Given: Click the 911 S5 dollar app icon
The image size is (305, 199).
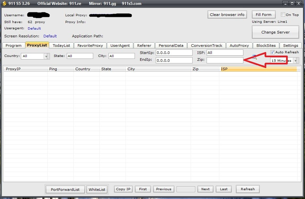Looking at the screenshot, I should (x=4, y=4).
